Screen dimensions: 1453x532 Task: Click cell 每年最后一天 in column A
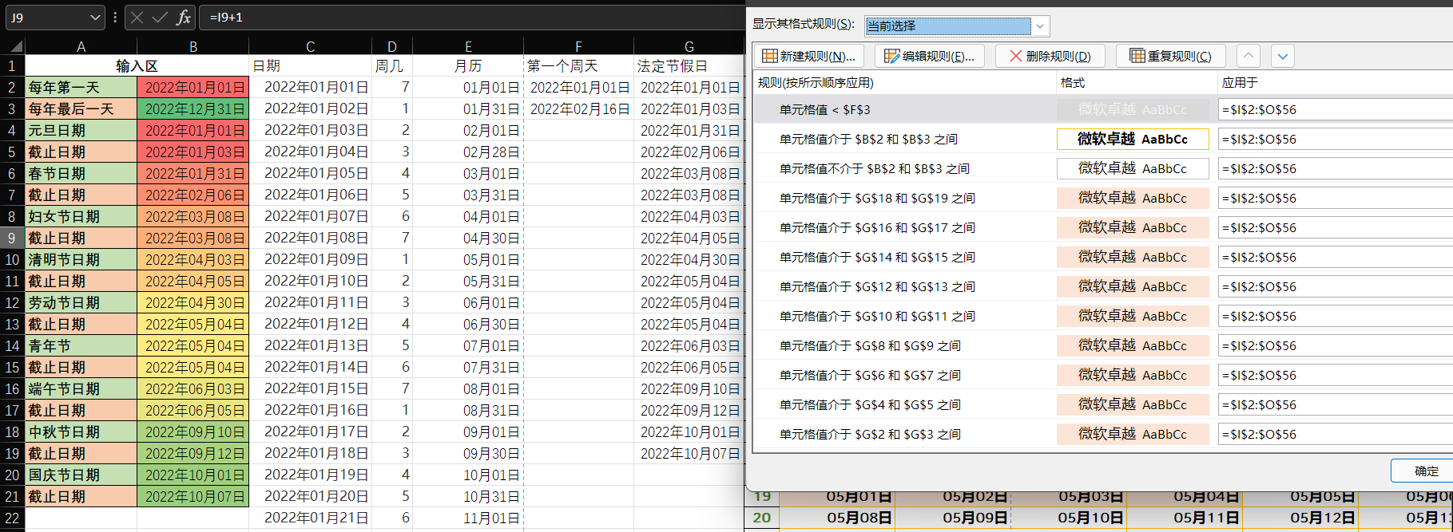[81, 108]
